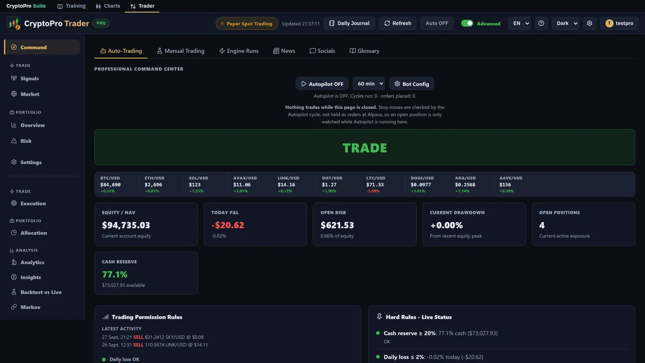Select Command in the sidebar
645x363 pixels.
point(42,47)
